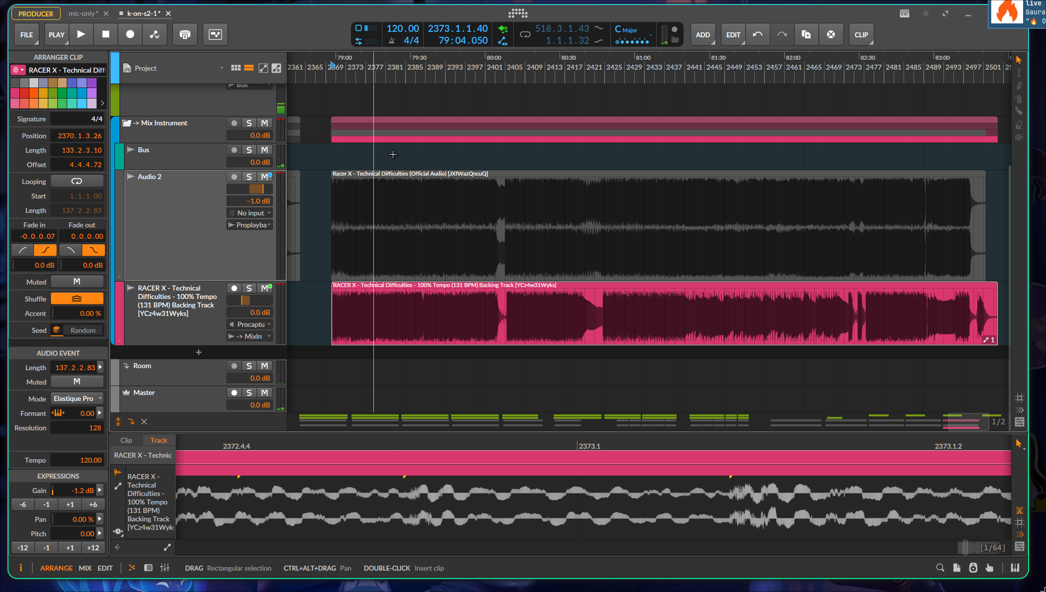Click the delete icon in edit toolbar
1046x592 pixels.
click(831, 34)
